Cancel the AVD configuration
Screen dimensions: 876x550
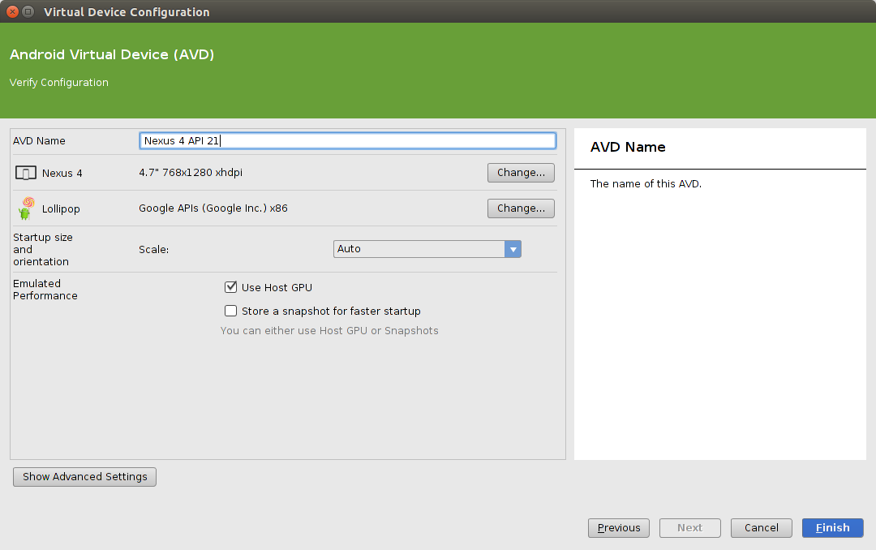click(761, 528)
